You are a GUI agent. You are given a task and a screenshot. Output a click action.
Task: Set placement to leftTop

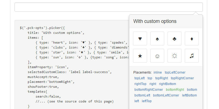click(x=147, y=101)
